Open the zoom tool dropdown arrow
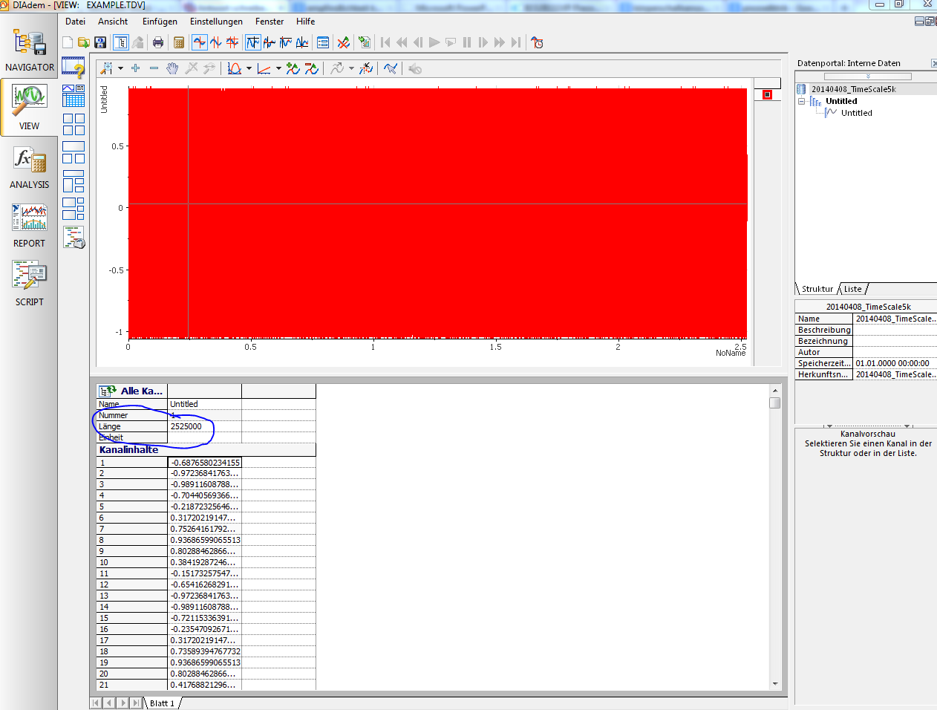 (120, 68)
